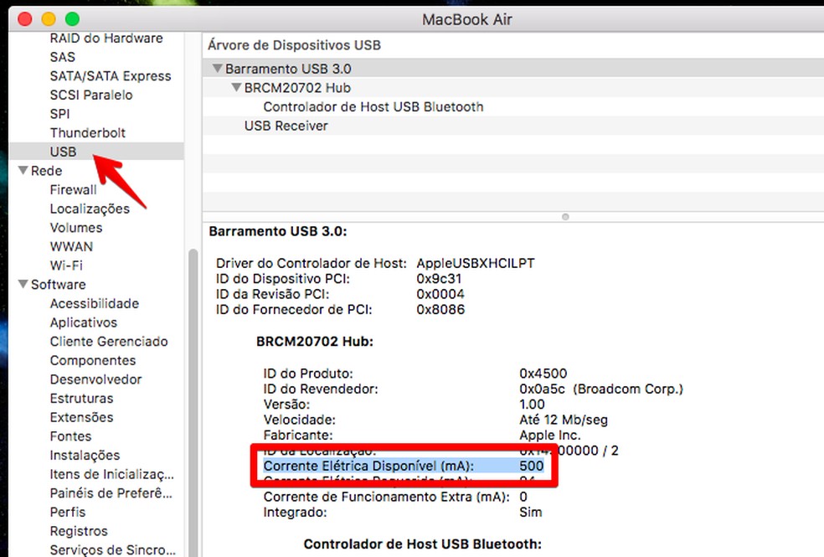The image size is (824, 557).
Task: Select Firewall under Rede
Action: 73,189
